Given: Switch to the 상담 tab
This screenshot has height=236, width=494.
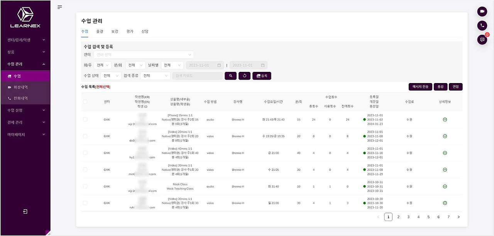Looking at the screenshot, I should [x=145, y=31].
